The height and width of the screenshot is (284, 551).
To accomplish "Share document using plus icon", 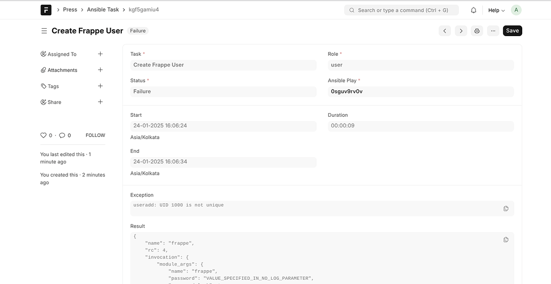I will click(x=100, y=102).
